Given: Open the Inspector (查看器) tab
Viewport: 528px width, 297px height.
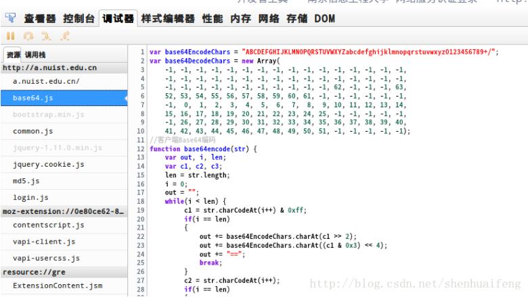Looking at the screenshot, I should point(40,18).
